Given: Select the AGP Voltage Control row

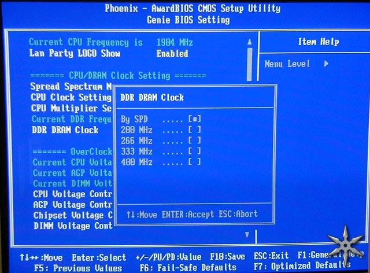Looking at the screenshot, I should click(x=73, y=205).
